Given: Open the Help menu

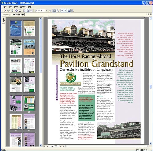Looking at the screenshot, I should pos(29,7).
